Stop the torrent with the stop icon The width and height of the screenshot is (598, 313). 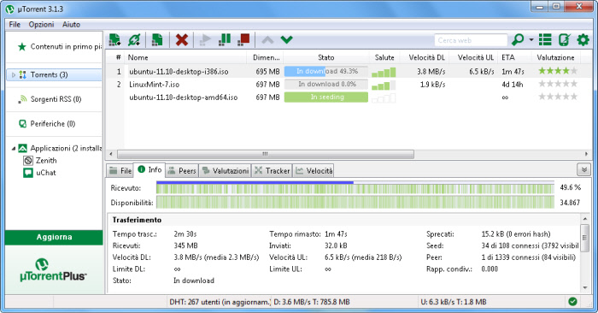pos(243,39)
